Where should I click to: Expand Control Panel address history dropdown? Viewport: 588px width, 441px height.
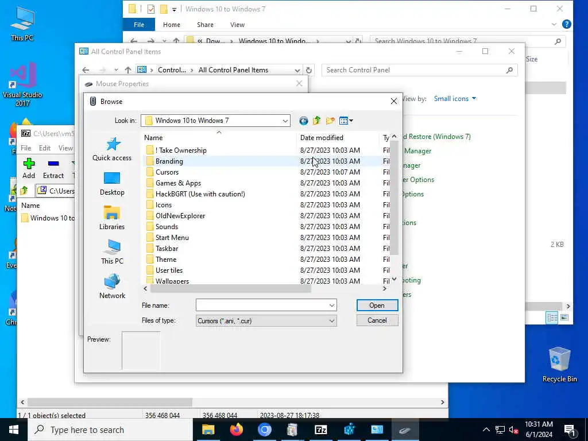(x=297, y=70)
